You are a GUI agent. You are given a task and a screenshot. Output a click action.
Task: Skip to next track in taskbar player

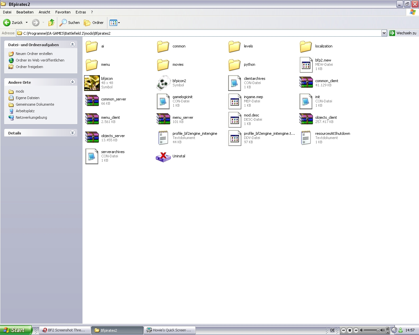356,330
